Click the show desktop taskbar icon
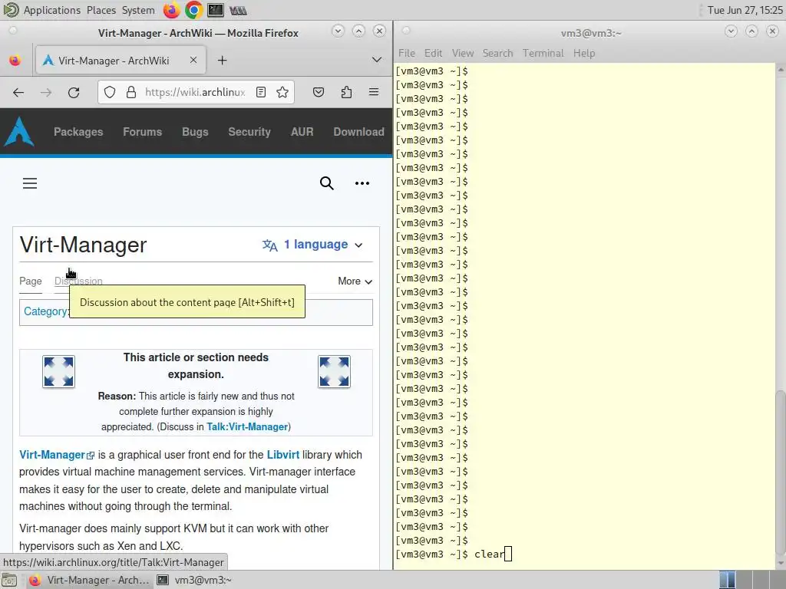This screenshot has height=589, width=786. pyautogui.click(x=9, y=580)
